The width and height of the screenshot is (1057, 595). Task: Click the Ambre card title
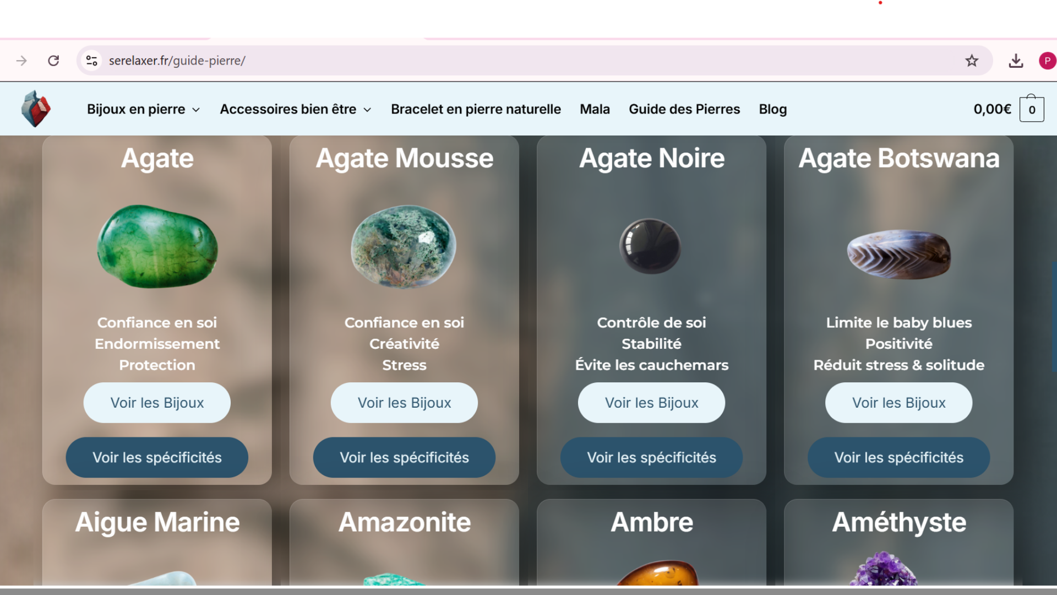tap(651, 522)
